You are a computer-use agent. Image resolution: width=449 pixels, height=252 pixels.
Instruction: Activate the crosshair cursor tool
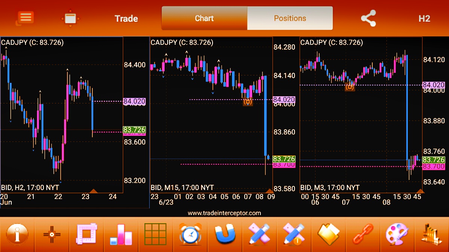tap(52, 235)
